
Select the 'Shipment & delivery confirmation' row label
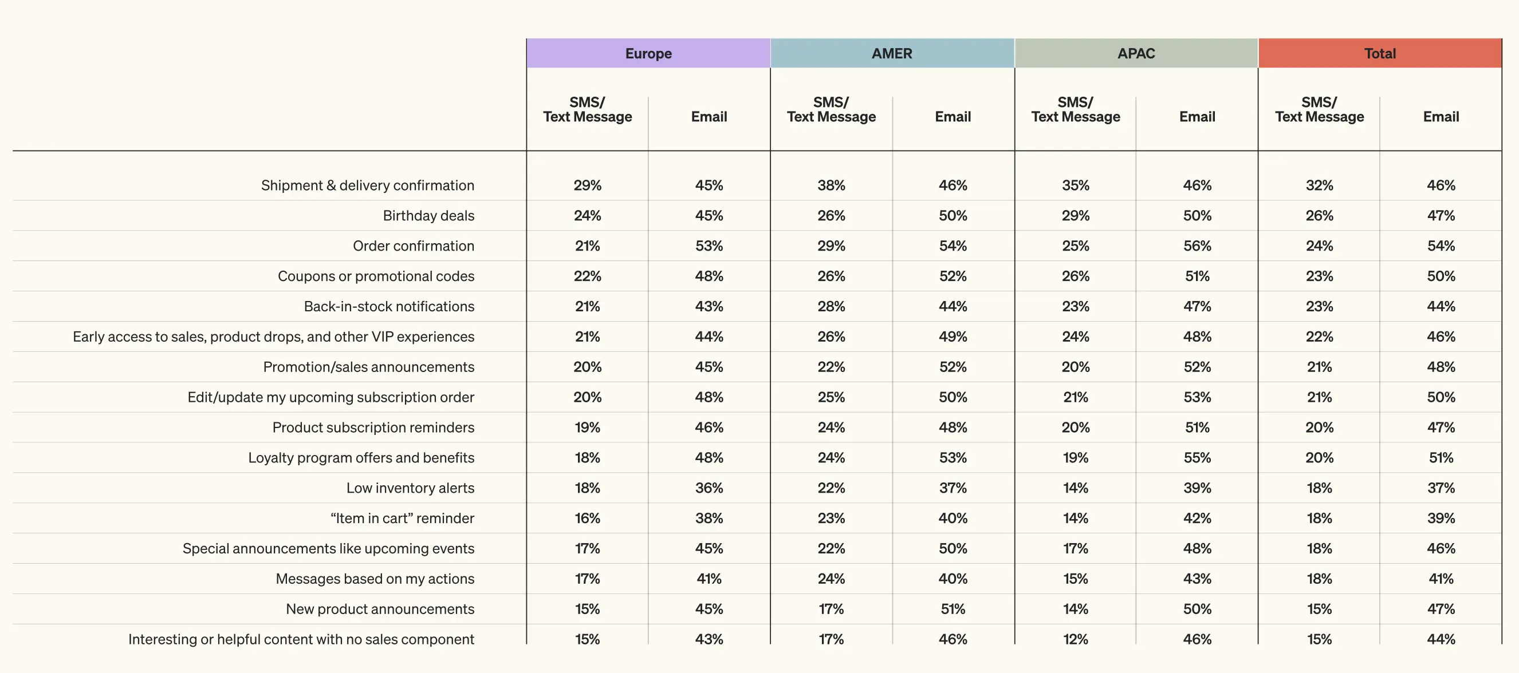pyautogui.click(x=367, y=185)
